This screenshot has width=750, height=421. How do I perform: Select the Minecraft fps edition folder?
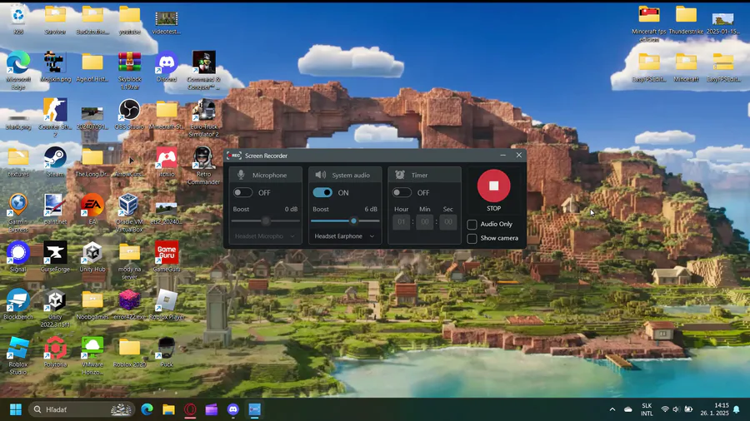point(649,23)
